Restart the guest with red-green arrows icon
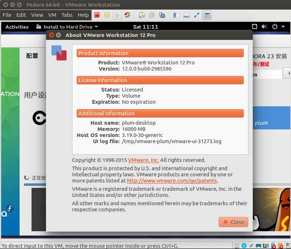This screenshot has width=291, height=249. [127, 15]
